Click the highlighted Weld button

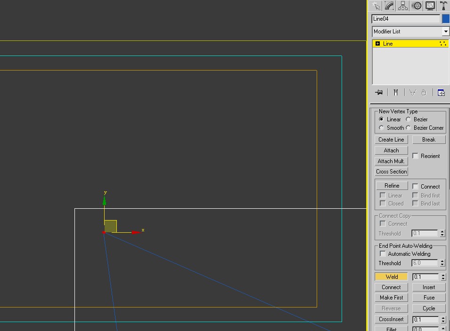point(391,276)
